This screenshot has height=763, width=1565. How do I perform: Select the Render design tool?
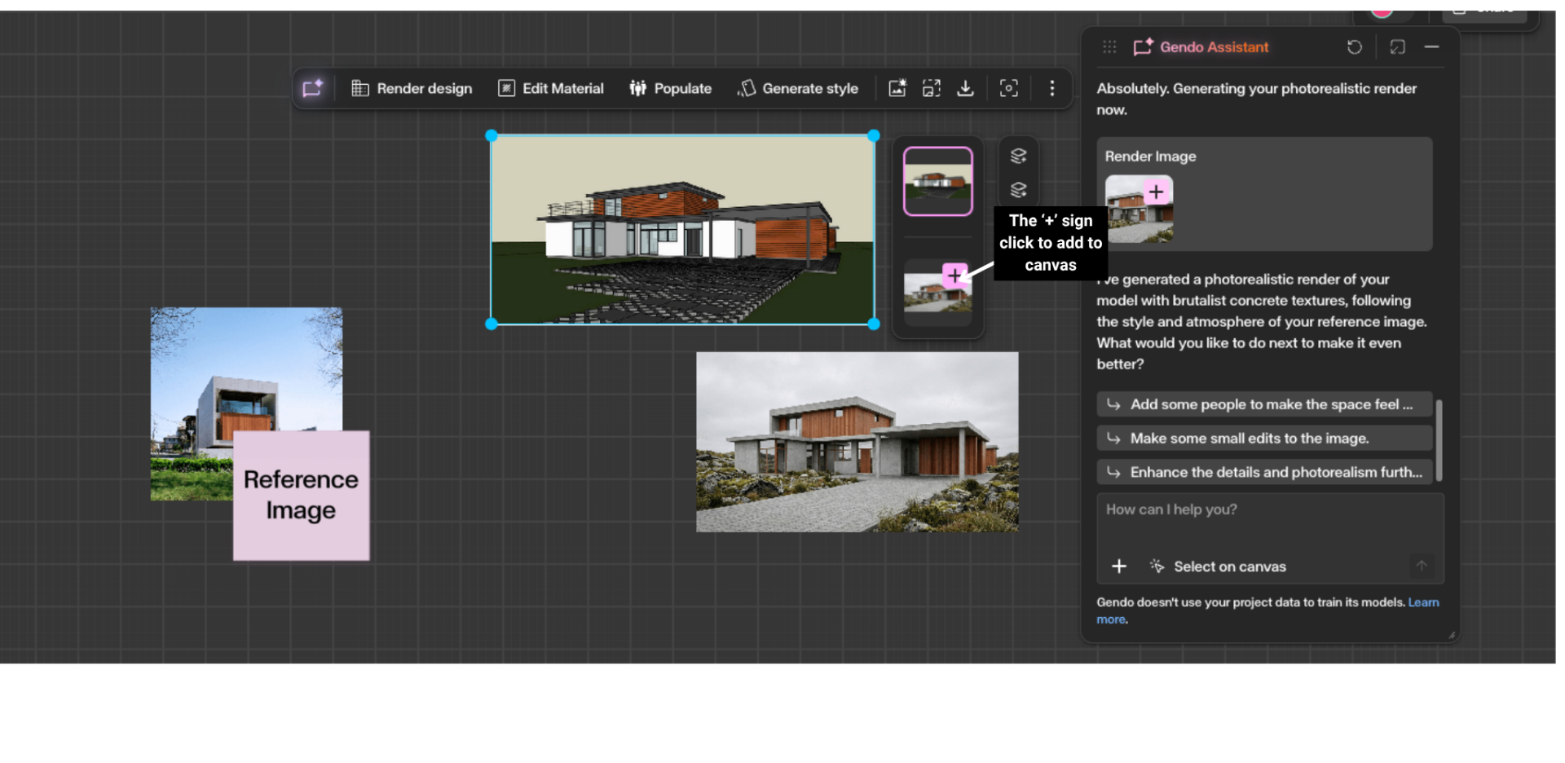point(412,88)
